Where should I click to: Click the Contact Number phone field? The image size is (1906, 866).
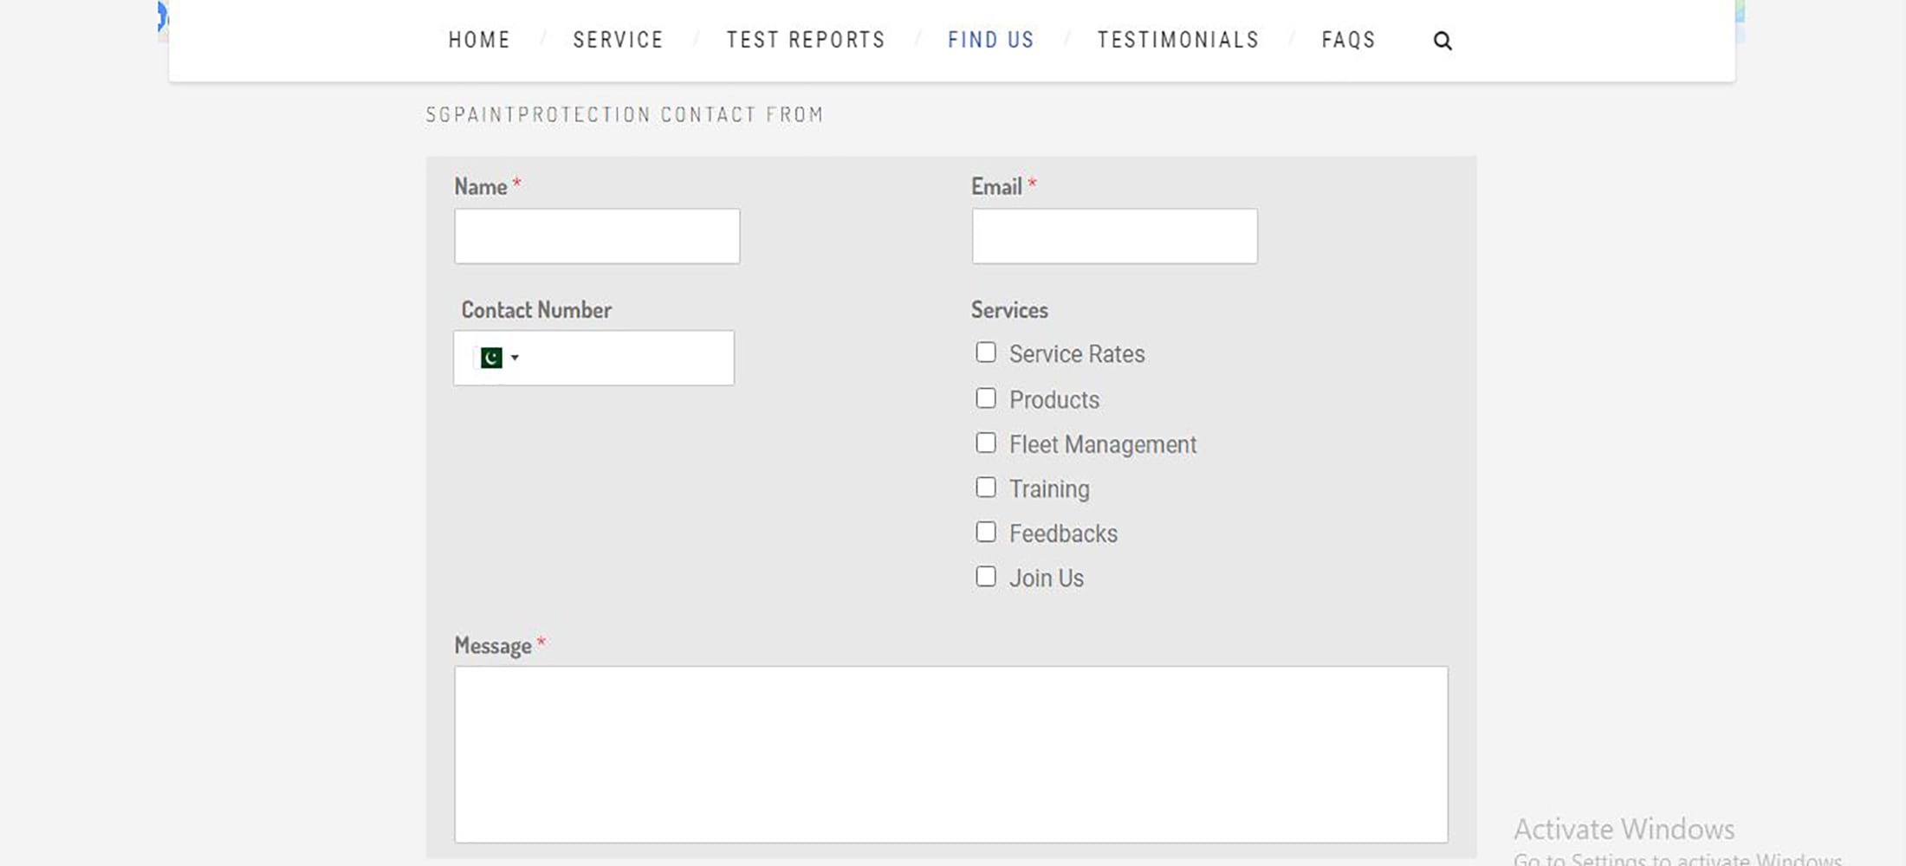pos(628,358)
